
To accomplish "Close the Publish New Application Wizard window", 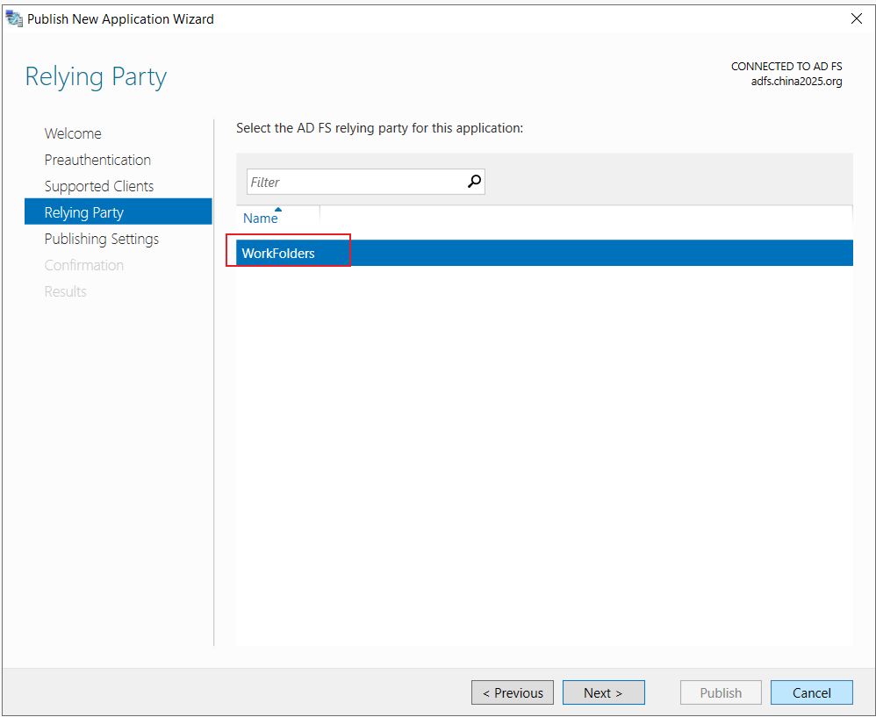I will coord(856,19).
